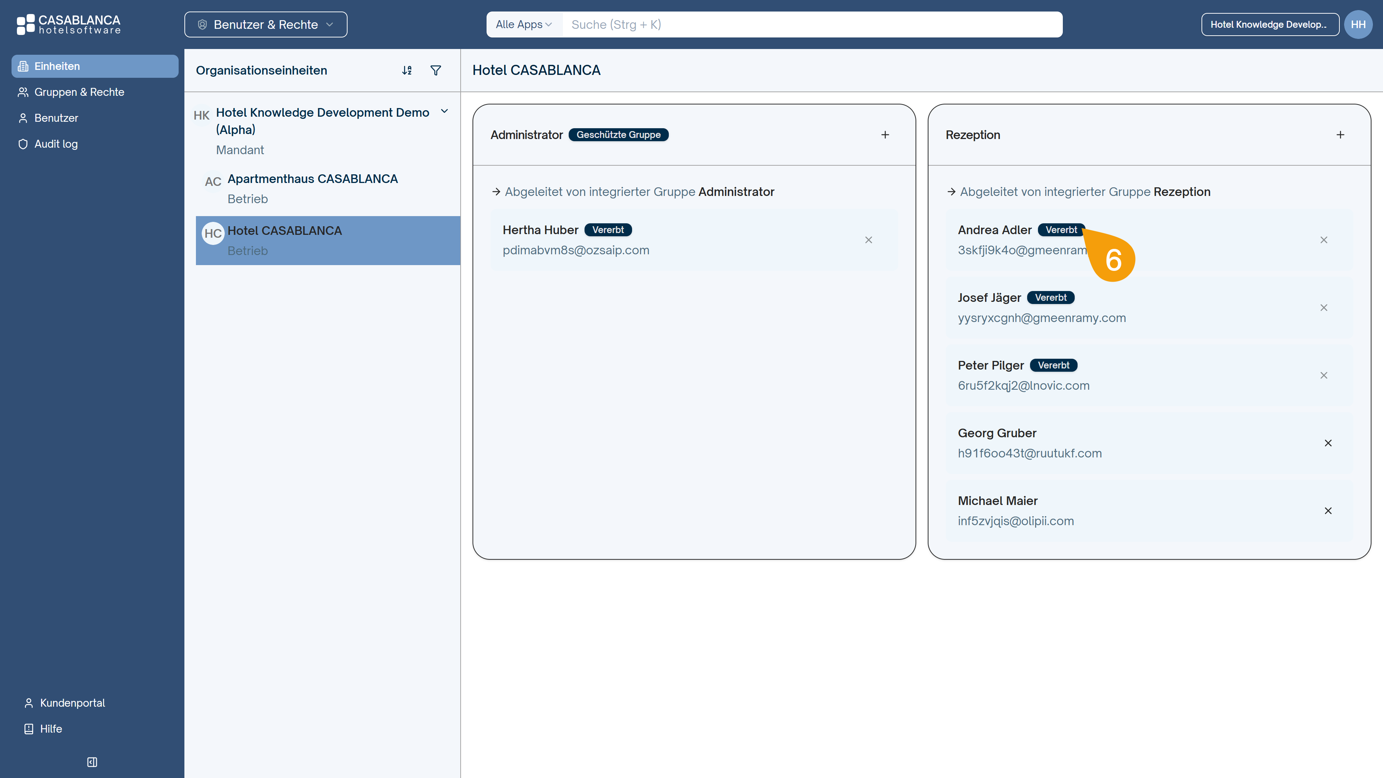Click email pdimabvm8s@ozsaip.com
Viewport: 1383px width, 778px height.
tap(576, 250)
